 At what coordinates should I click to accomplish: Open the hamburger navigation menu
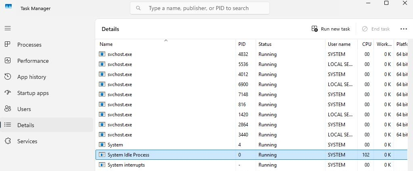point(8,28)
